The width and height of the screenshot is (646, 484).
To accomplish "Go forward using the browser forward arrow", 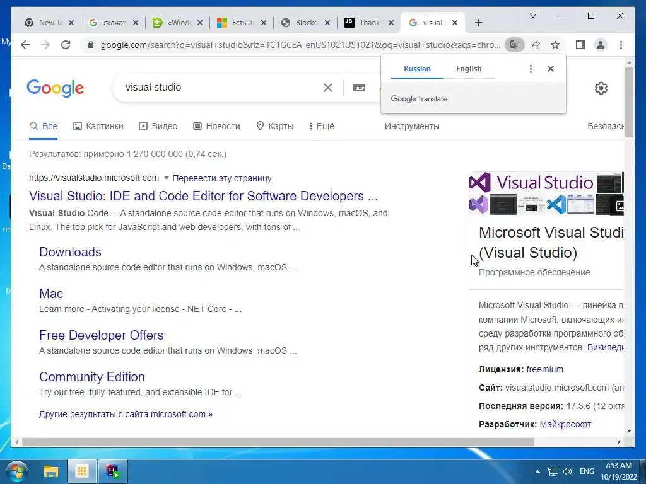I will click(x=45, y=45).
